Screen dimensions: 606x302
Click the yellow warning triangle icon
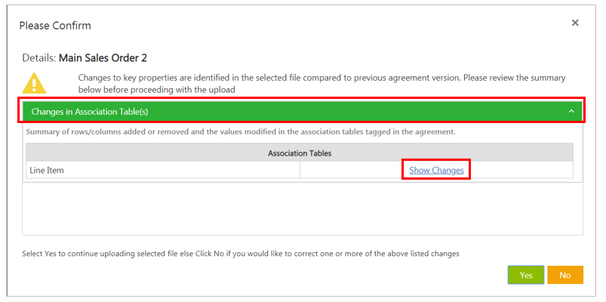click(33, 83)
